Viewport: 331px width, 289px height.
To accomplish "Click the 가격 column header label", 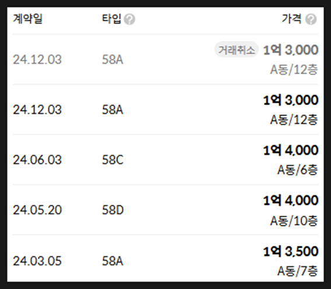I will click(x=292, y=19).
